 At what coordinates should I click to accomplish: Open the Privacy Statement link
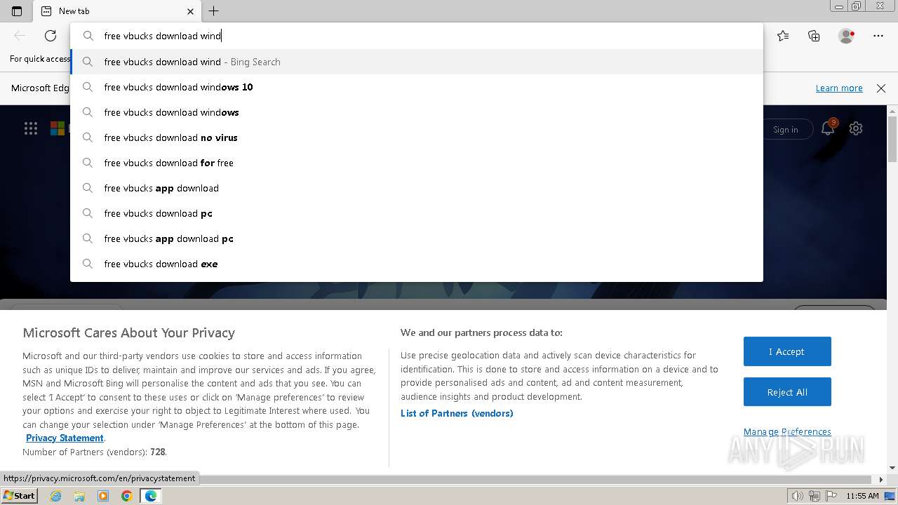tap(65, 438)
